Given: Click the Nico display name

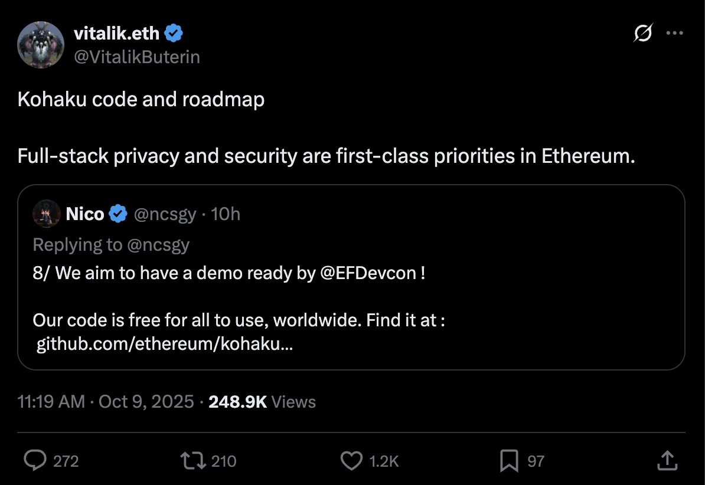Looking at the screenshot, I should 85,214.
